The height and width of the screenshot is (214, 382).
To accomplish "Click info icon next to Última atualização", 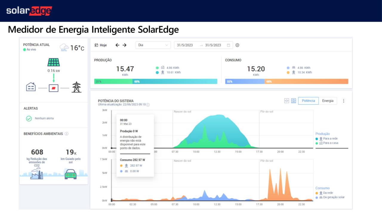I will click(148, 105).
